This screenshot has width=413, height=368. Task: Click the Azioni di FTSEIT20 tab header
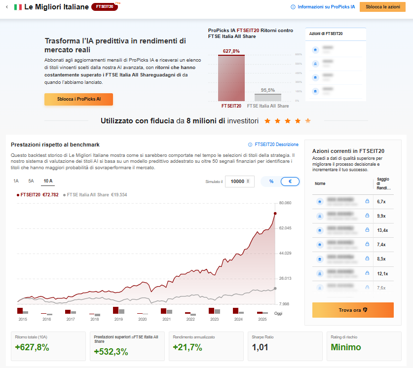pos(336,34)
